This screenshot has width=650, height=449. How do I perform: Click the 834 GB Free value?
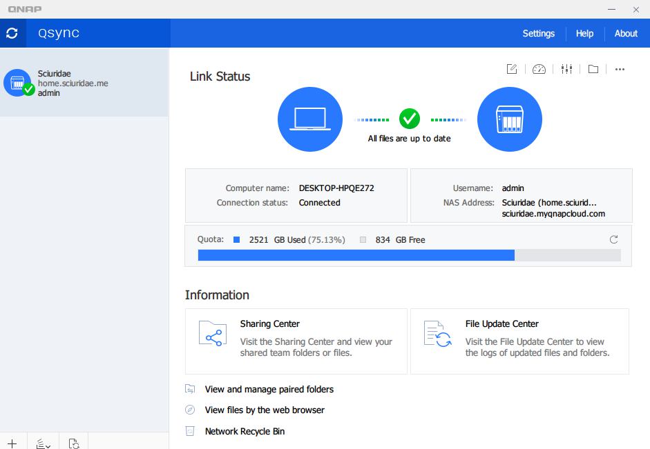click(401, 240)
